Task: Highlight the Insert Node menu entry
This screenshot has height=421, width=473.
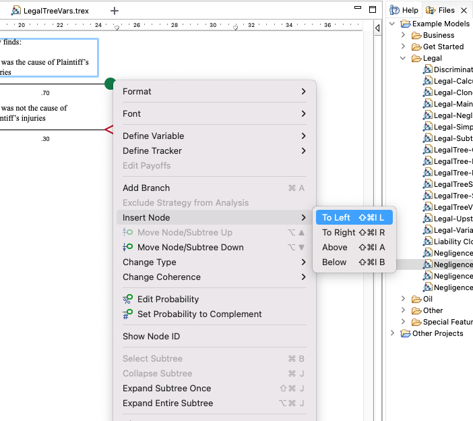Action: [214, 217]
